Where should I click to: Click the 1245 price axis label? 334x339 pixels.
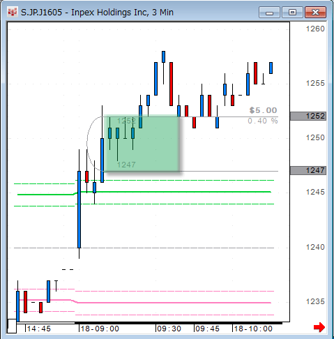315,192
